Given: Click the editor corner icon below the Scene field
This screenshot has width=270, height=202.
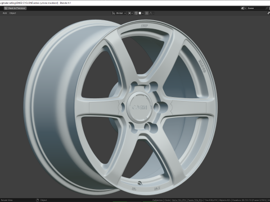Looking at the screenshot, I should (x=268, y=13).
